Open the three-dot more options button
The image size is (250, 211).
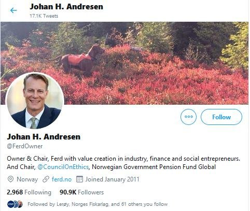point(188,117)
